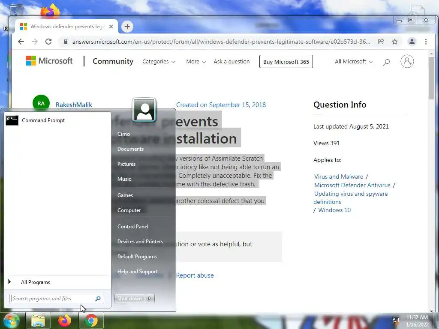The width and height of the screenshot is (439, 329).
Task: Open Default Programs from Start menu
Action: 137,257
